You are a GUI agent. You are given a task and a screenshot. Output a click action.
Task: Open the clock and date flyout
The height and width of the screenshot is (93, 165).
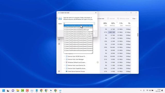tap(158, 90)
